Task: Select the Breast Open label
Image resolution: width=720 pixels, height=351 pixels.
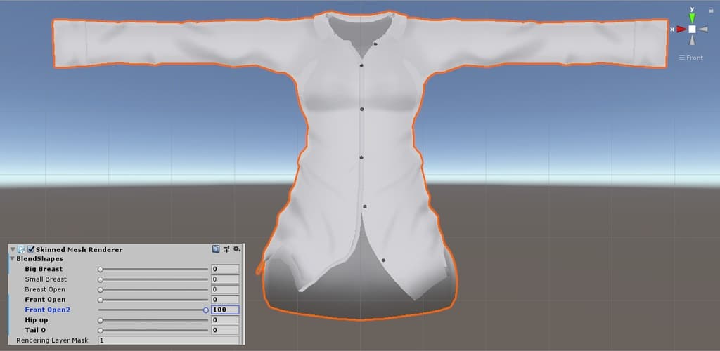Action: click(x=45, y=290)
